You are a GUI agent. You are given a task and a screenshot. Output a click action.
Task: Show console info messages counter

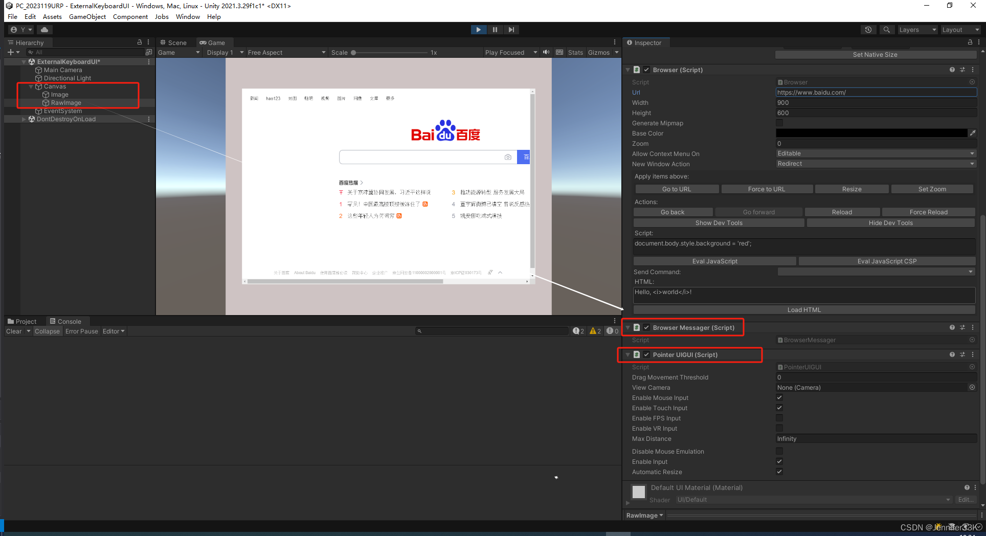point(578,331)
